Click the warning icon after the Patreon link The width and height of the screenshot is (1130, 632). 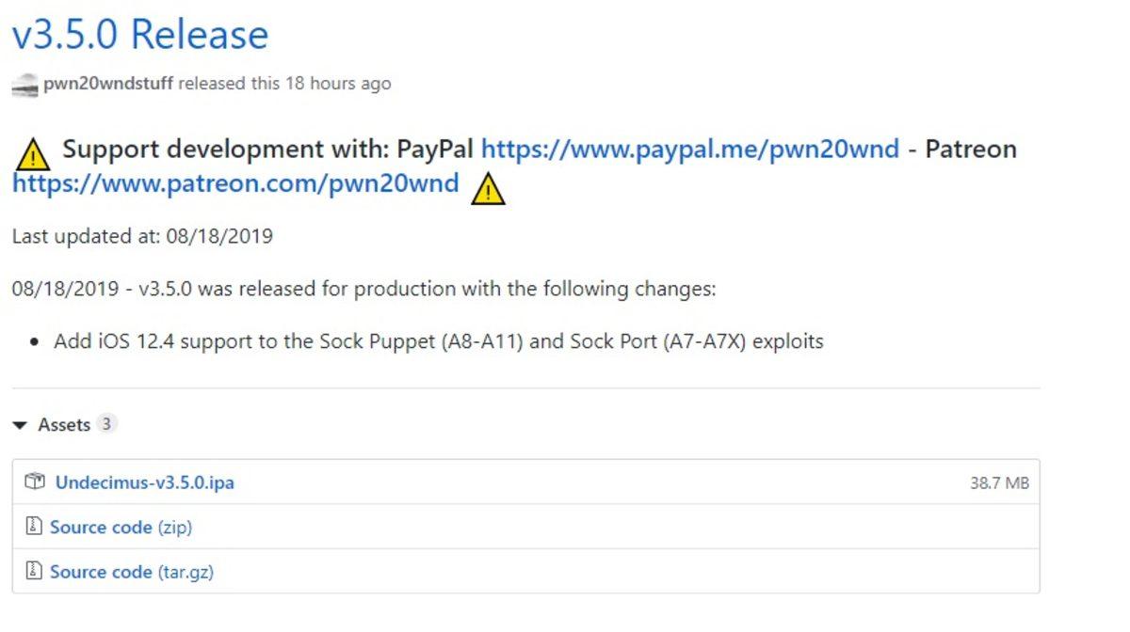[x=488, y=188]
